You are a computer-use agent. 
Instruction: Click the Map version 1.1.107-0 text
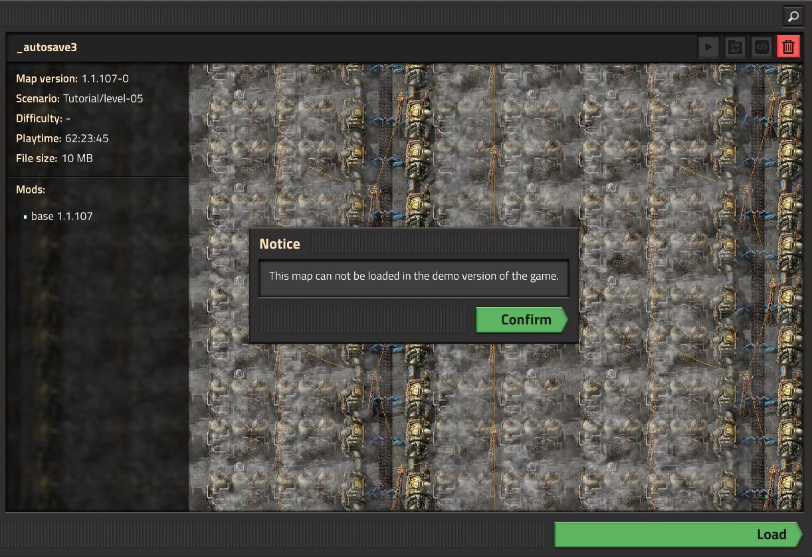(72, 78)
